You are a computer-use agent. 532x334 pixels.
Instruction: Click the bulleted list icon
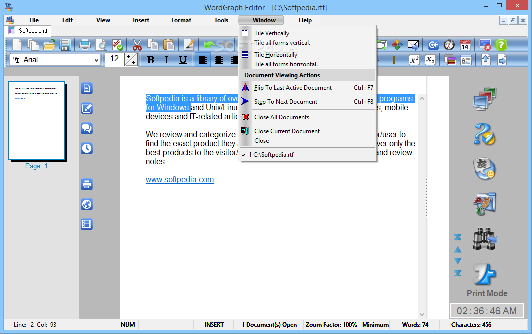click(398, 60)
